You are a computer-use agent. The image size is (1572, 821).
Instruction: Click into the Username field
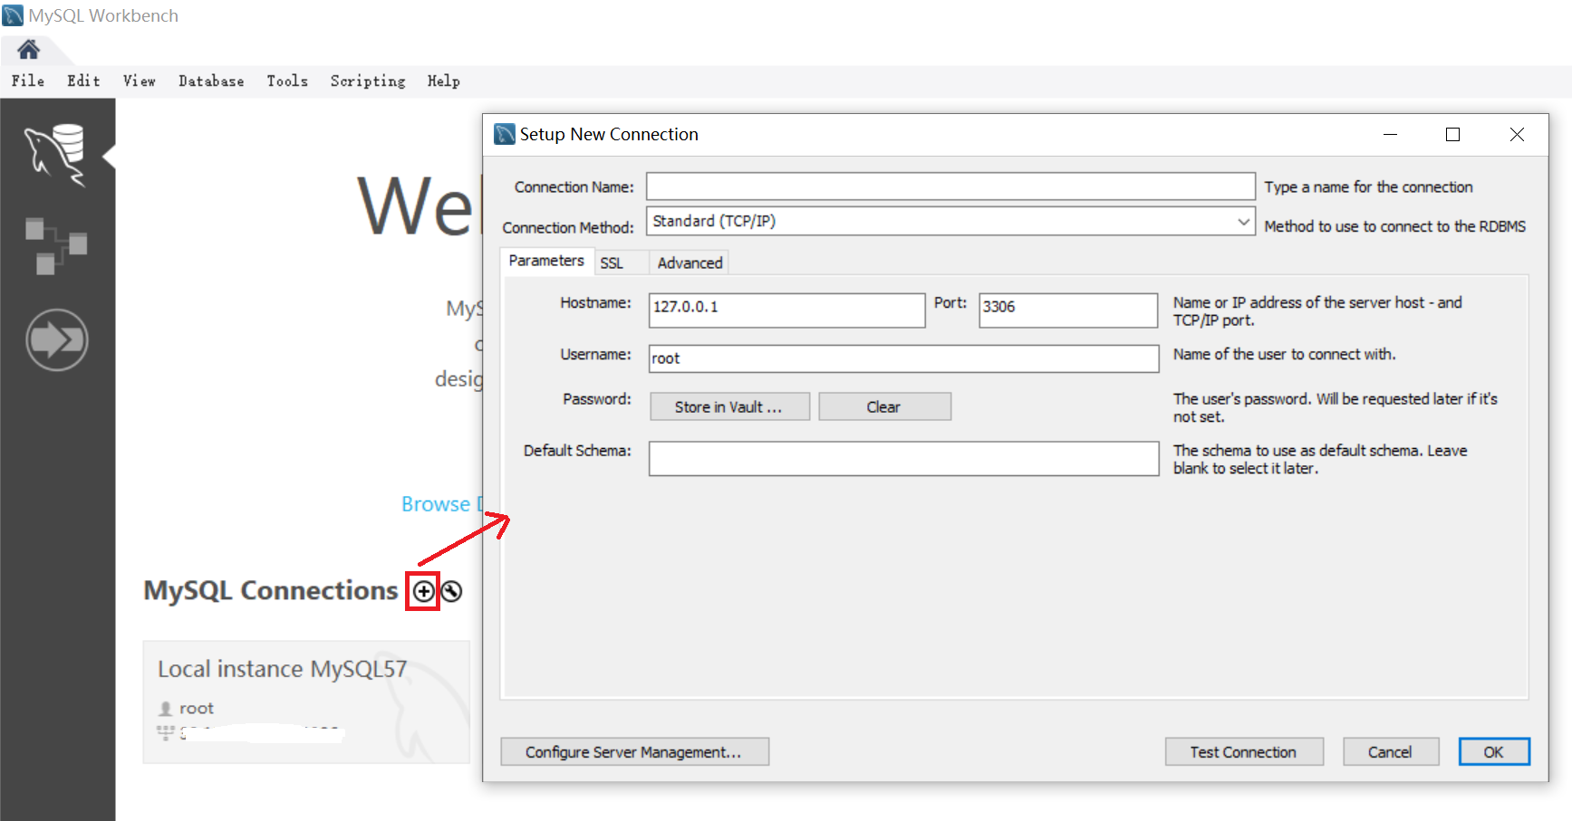pos(903,358)
